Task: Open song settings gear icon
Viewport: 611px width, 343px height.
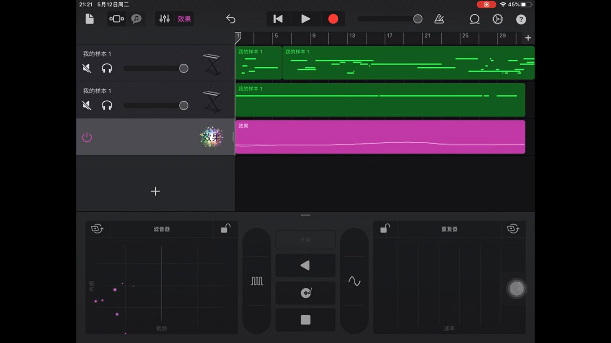Action: (x=498, y=19)
